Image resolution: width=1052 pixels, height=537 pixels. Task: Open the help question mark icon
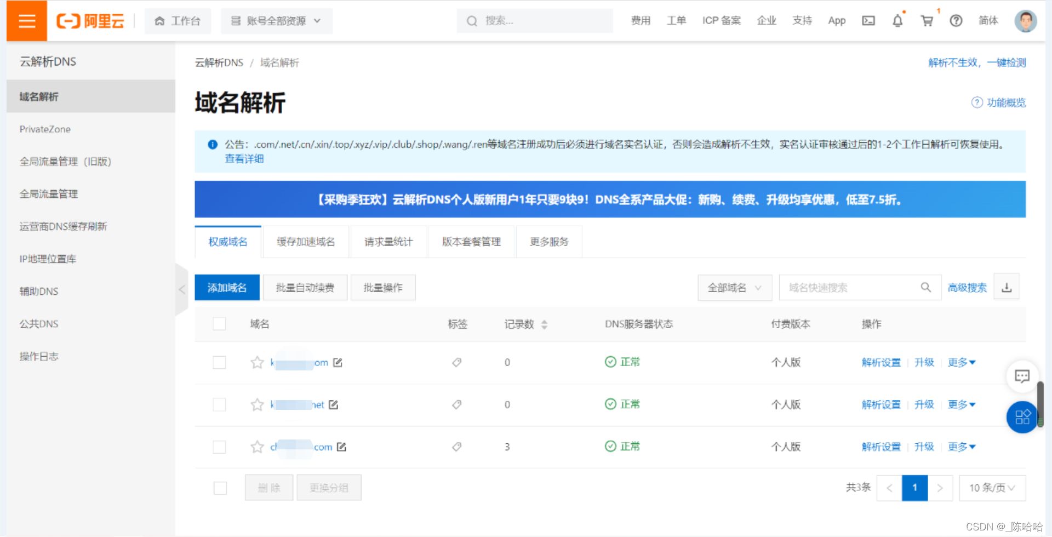point(956,21)
